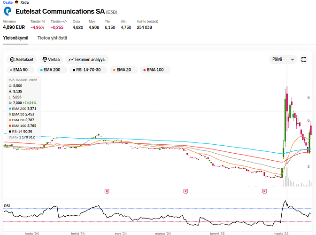
Task: Click the Eutelsat Communications SA heading
Action: [60, 11]
